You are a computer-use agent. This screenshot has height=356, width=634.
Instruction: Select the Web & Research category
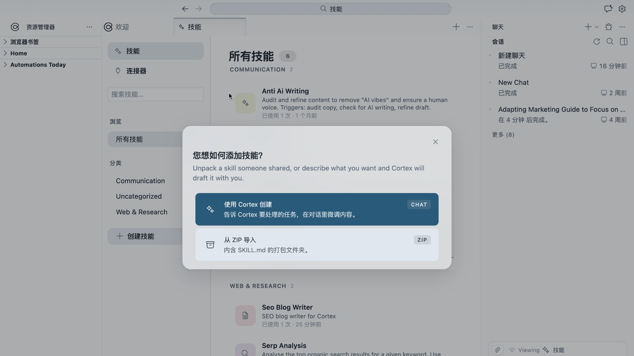[142, 212]
